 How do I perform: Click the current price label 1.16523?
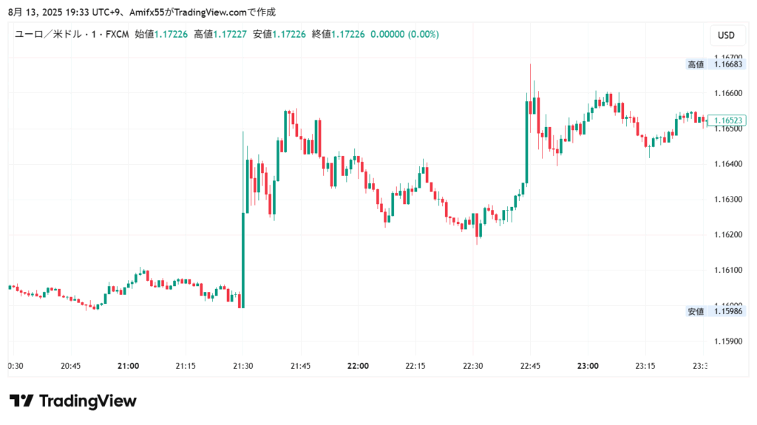[727, 120]
